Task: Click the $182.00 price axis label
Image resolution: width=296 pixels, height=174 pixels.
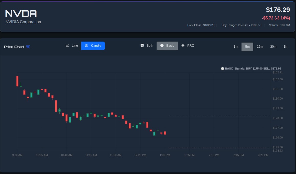Action: coord(278,79)
